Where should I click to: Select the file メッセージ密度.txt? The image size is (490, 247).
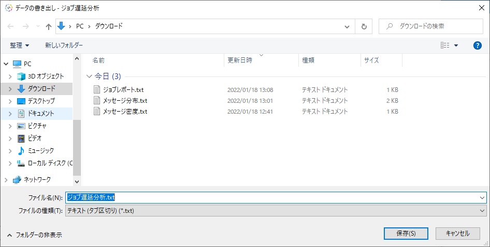point(125,112)
